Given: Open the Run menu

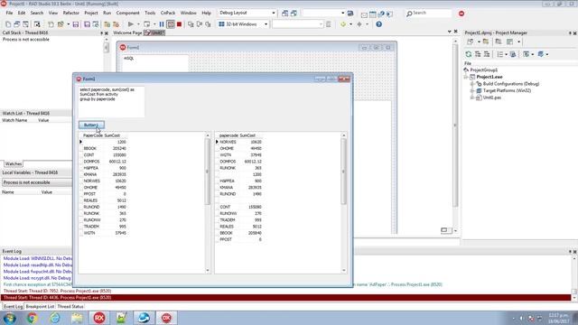Looking at the screenshot, I should (107, 13).
